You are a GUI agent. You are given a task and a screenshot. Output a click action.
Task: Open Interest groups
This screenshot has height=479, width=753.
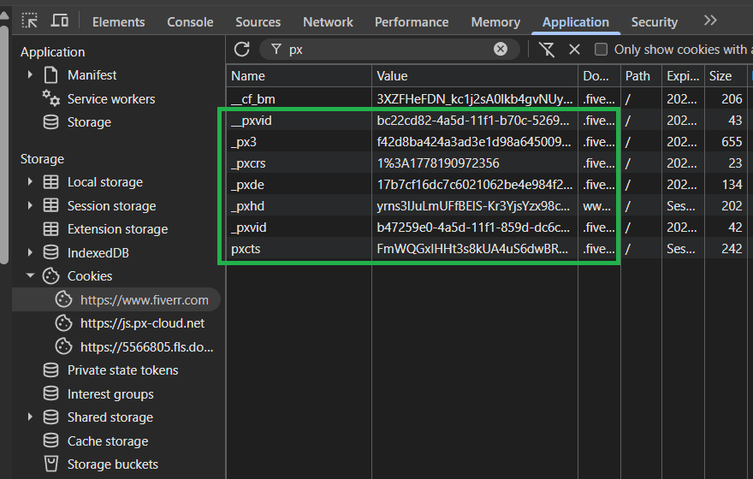(110, 394)
